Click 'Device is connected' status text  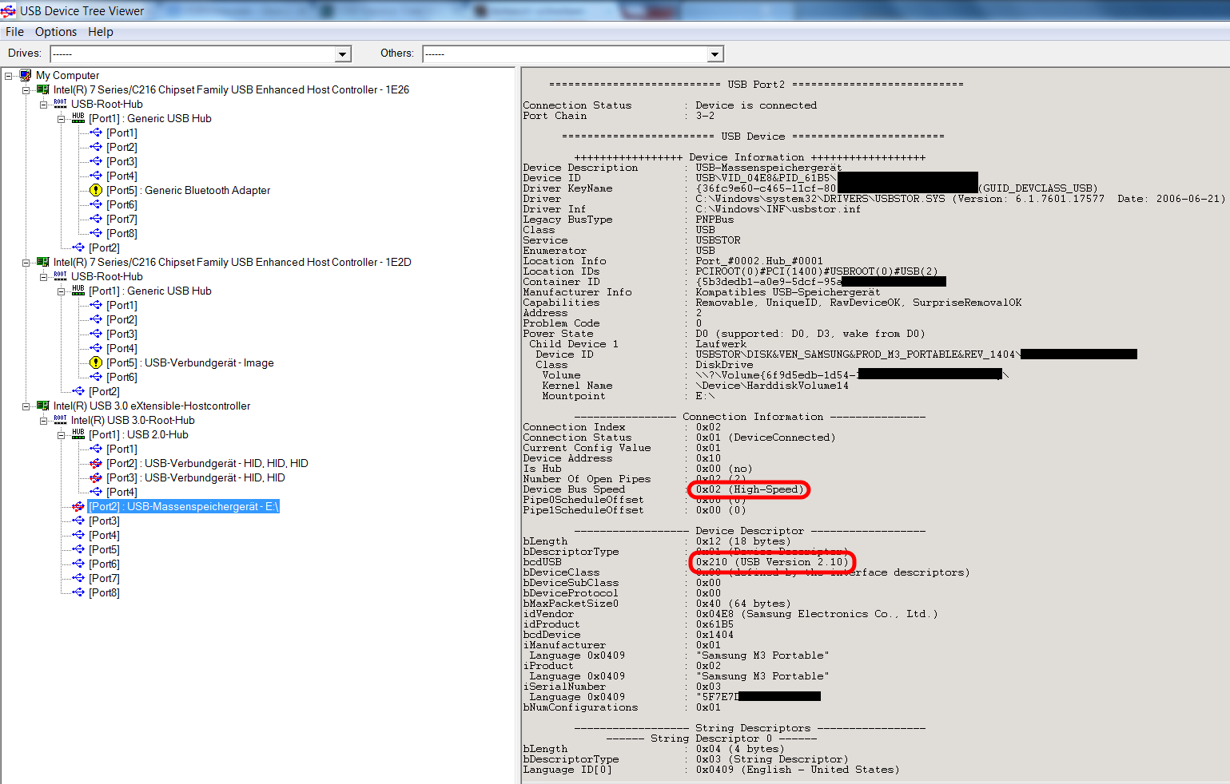coord(756,105)
